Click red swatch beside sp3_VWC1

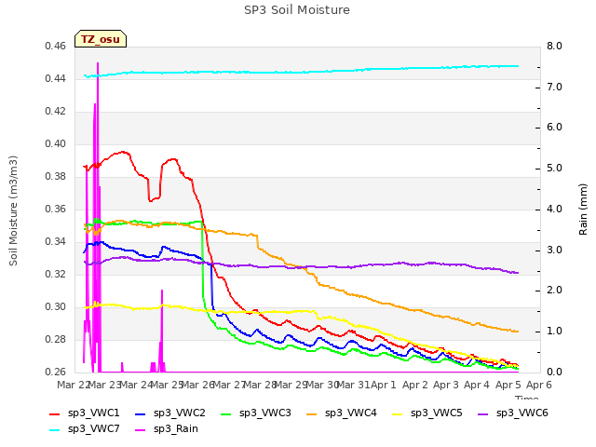click(55, 414)
